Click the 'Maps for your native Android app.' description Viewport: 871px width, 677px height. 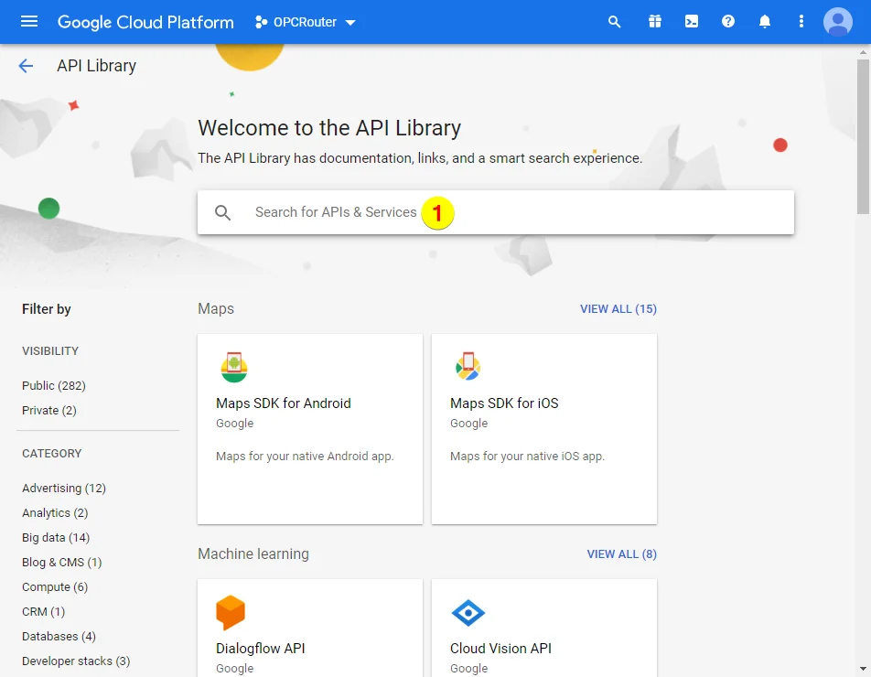305,456
